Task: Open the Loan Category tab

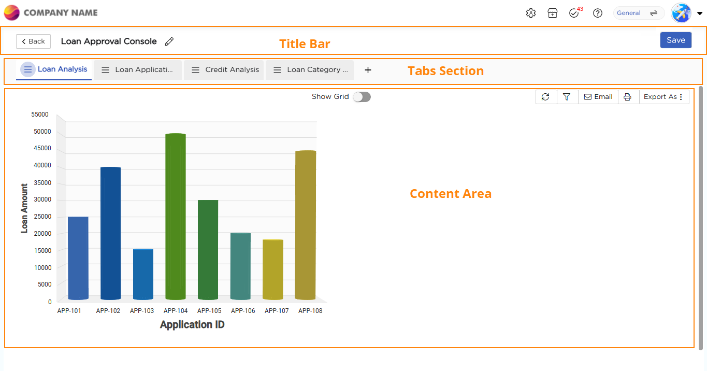Action: 310,70
